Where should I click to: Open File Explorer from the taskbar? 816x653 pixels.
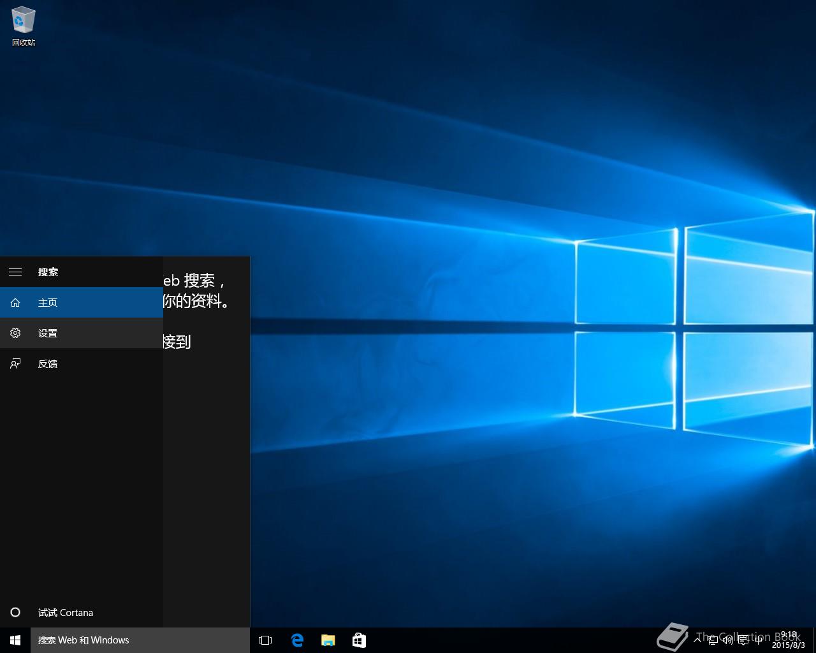(328, 640)
